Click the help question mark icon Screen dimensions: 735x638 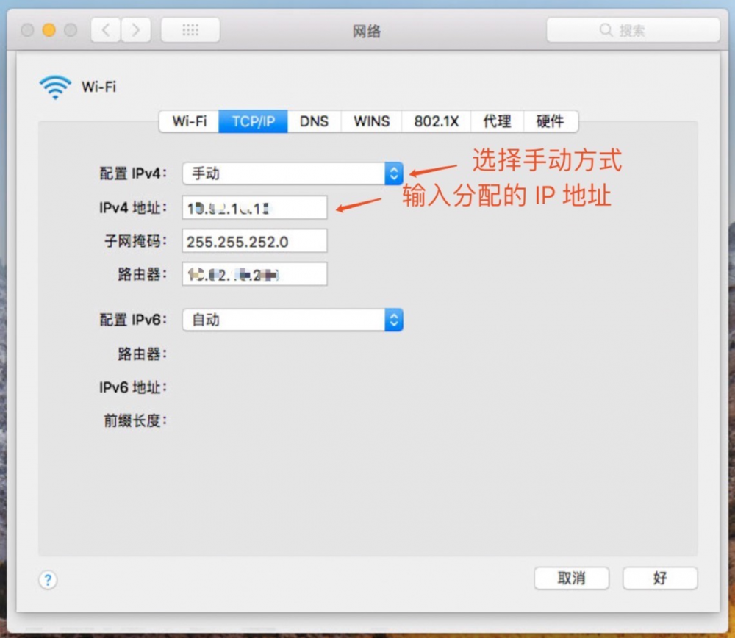(x=48, y=580)
